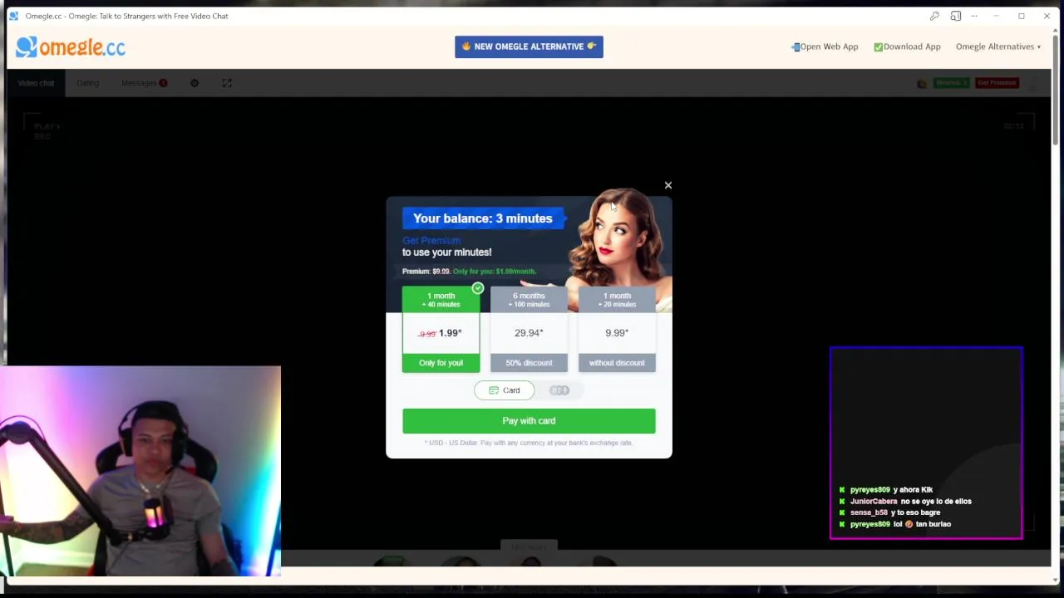1064x598 pixels.
Task: Click chat message from sensa_b58
Action: [x=889, y=513]
